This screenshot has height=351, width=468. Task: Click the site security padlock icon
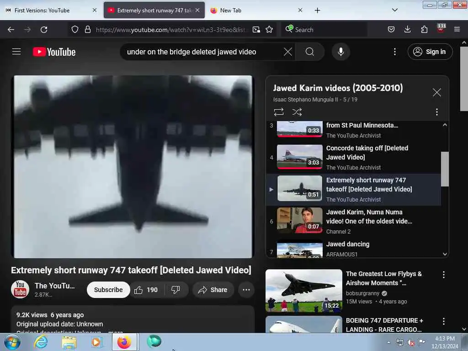click(x=87, y=30)
